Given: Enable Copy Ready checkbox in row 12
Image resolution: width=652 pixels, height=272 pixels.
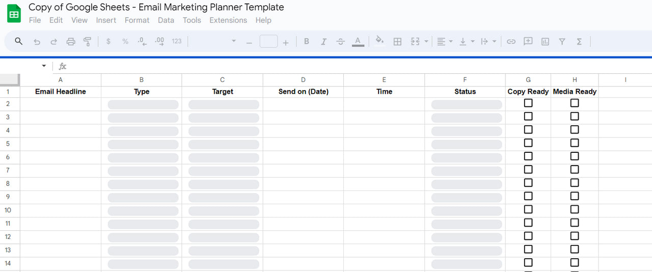Looking at the screenshot, I should pos(528,236).
